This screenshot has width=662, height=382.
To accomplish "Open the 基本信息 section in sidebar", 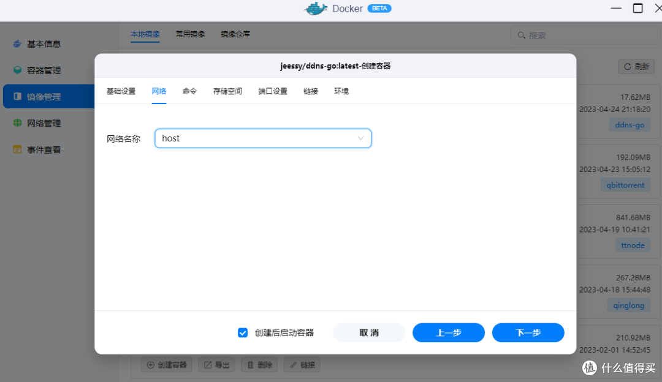I will pos(43,43).
